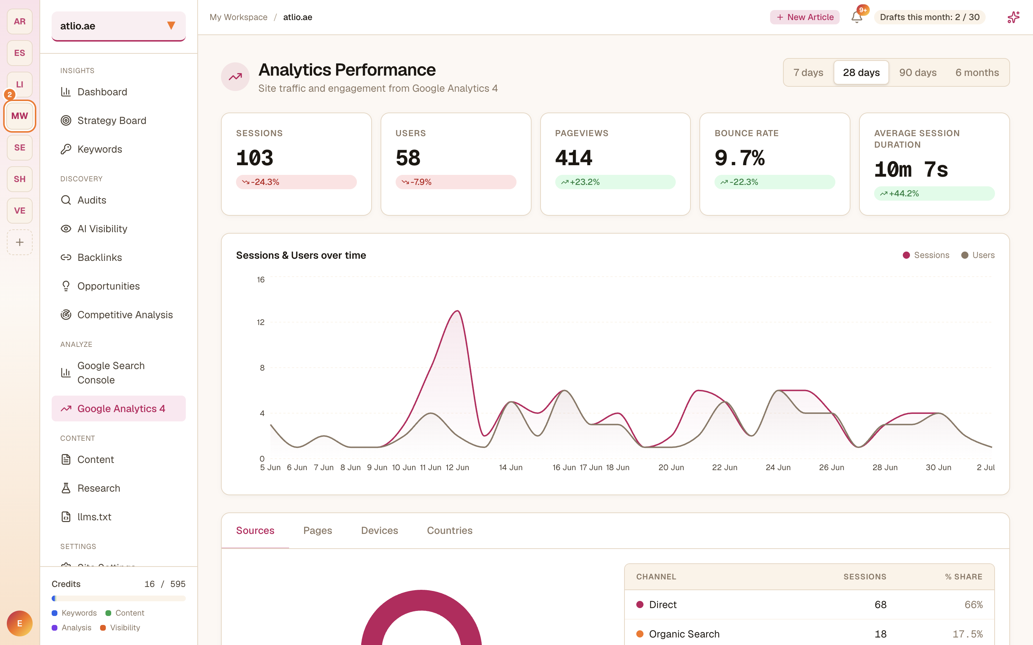Click the Opportunities lightbulb icon
The width and height of the screenshot is (1033, 645).
pyautogui.click(x=66, y=286)
